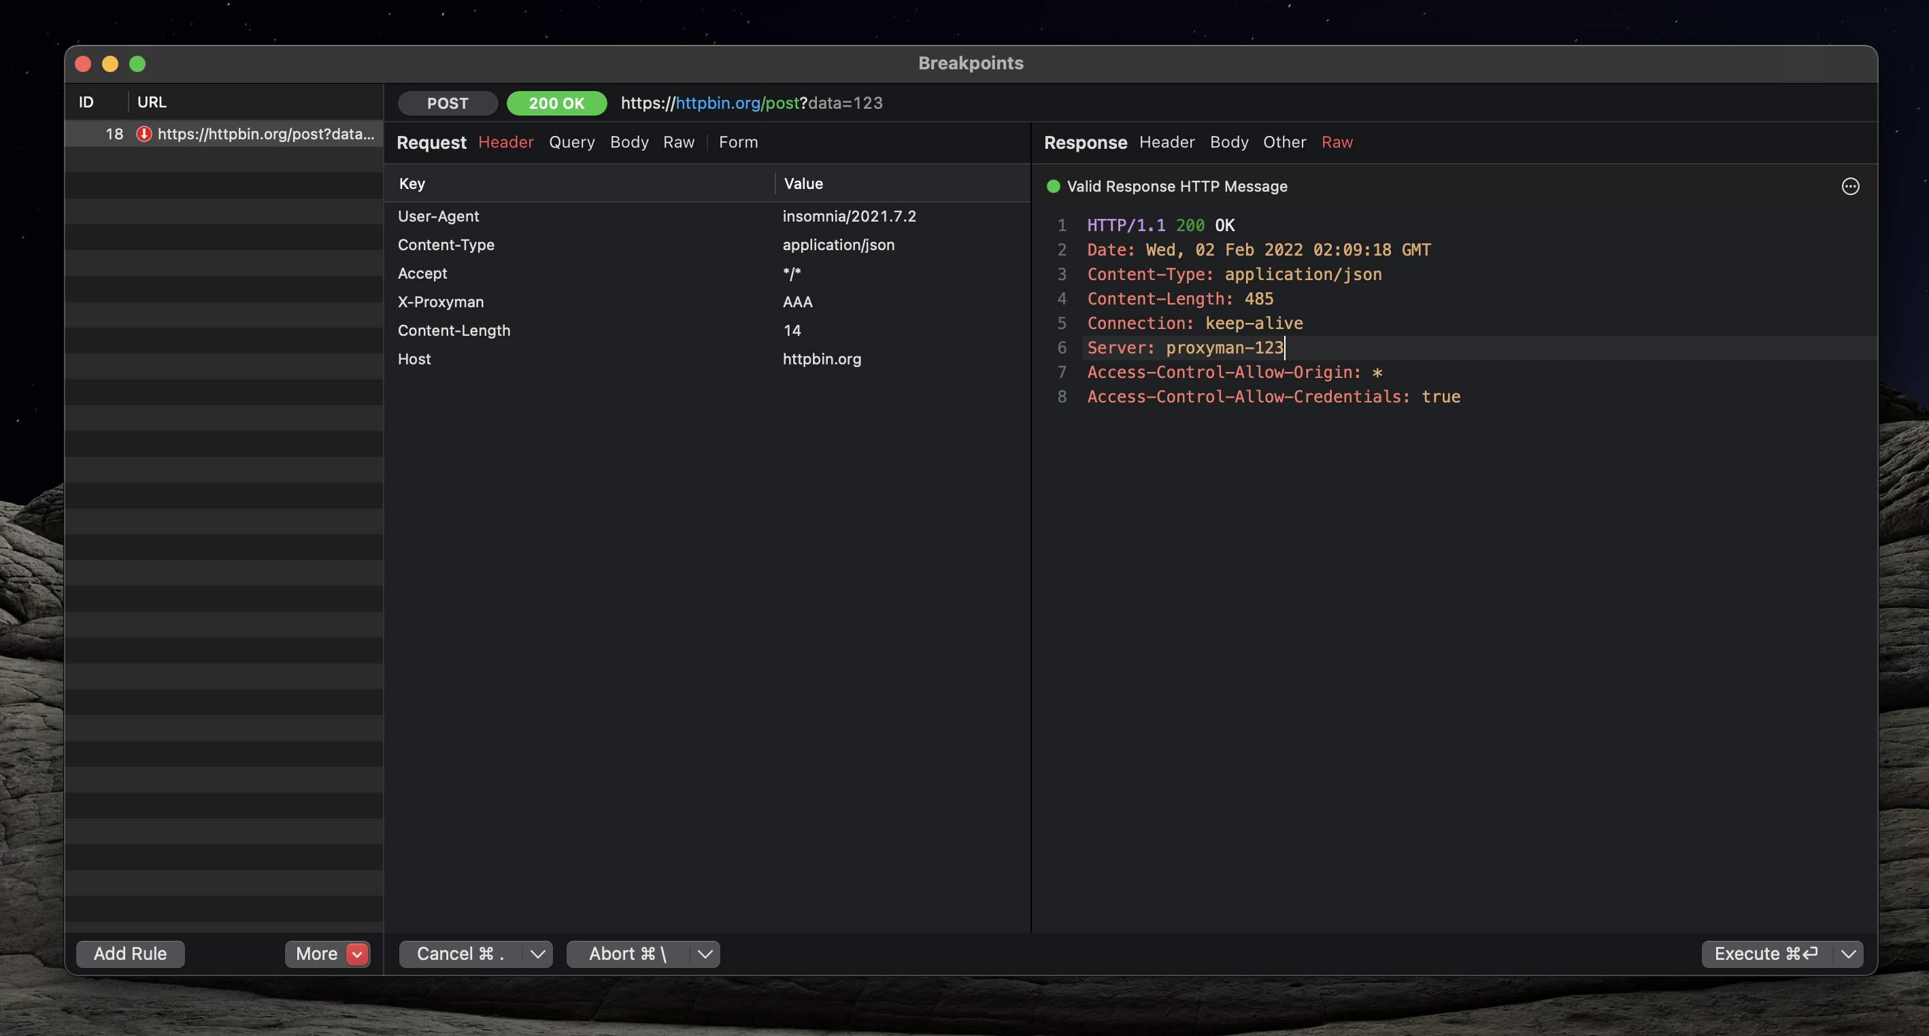Click the POST method badge in the toolbar

click(447, 103)
